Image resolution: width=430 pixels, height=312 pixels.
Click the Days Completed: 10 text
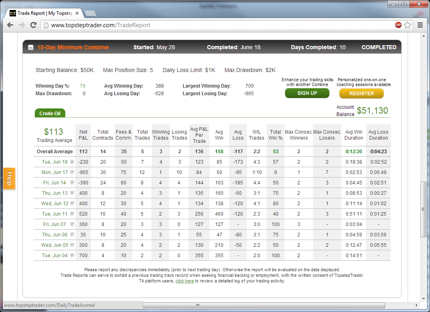click(318, 47)
